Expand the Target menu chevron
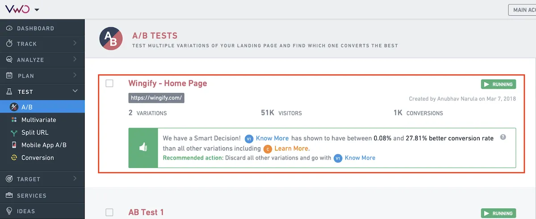The width and height of the screenshot is (536, 219). (x=75, y=179)
